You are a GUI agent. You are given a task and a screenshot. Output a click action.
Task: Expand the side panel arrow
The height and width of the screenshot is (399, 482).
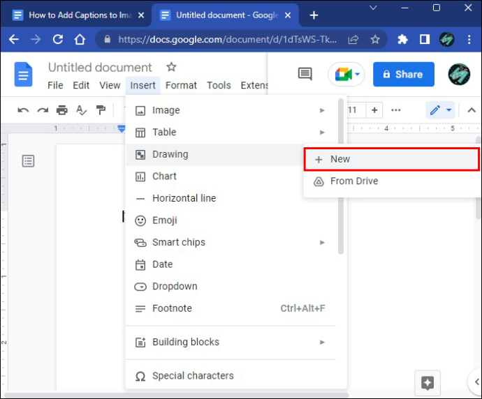tap(476, 382)
